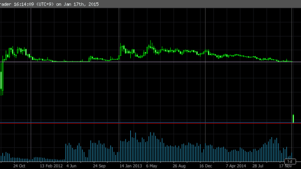Click the "7 Apr 2014" date axis label
Viewport: 301px width, 169px height.
tap(236, 166)
